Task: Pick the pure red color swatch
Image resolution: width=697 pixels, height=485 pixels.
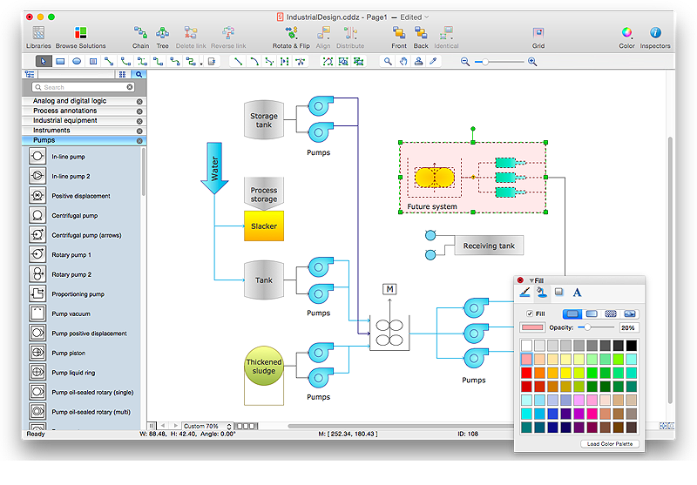Action: click(x=526, y=373)
